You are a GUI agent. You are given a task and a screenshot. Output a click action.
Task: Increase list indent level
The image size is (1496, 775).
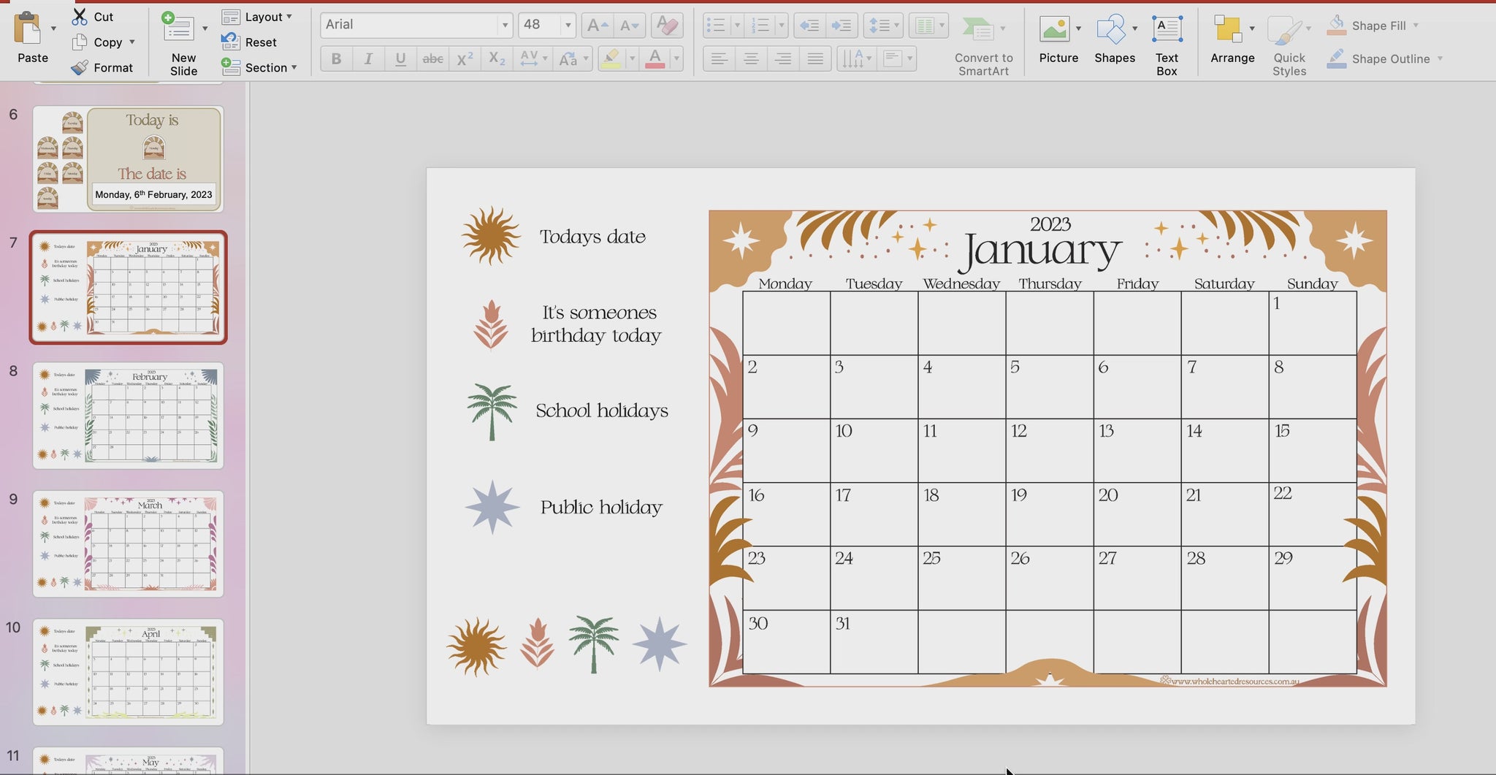coord(841,26)
